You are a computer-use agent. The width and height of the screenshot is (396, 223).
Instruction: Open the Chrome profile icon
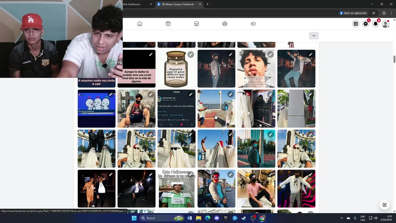click(384, 13)
